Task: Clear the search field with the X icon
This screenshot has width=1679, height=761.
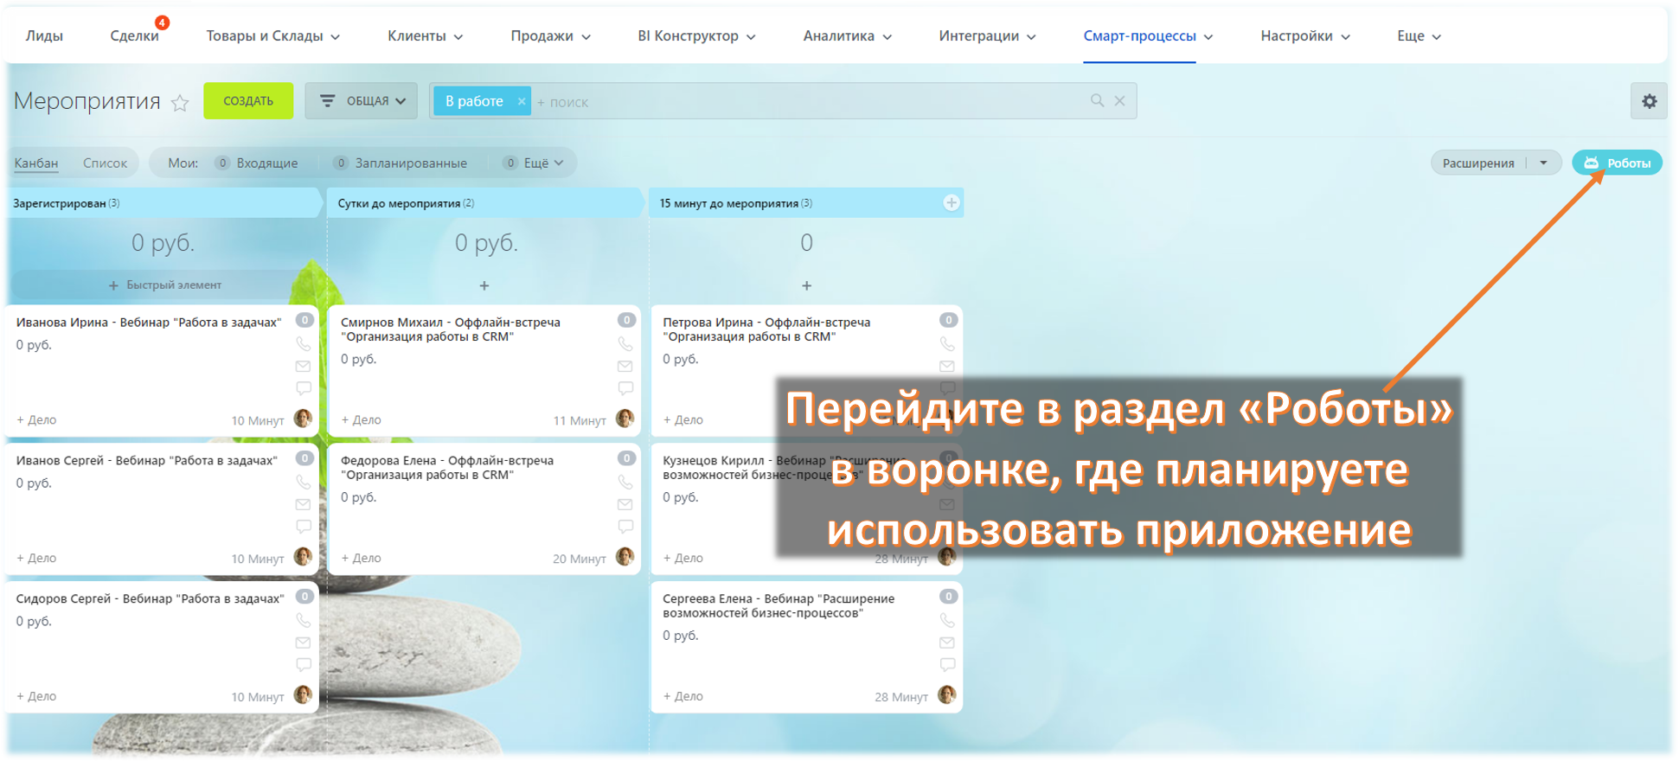Action: [1119, 101]
